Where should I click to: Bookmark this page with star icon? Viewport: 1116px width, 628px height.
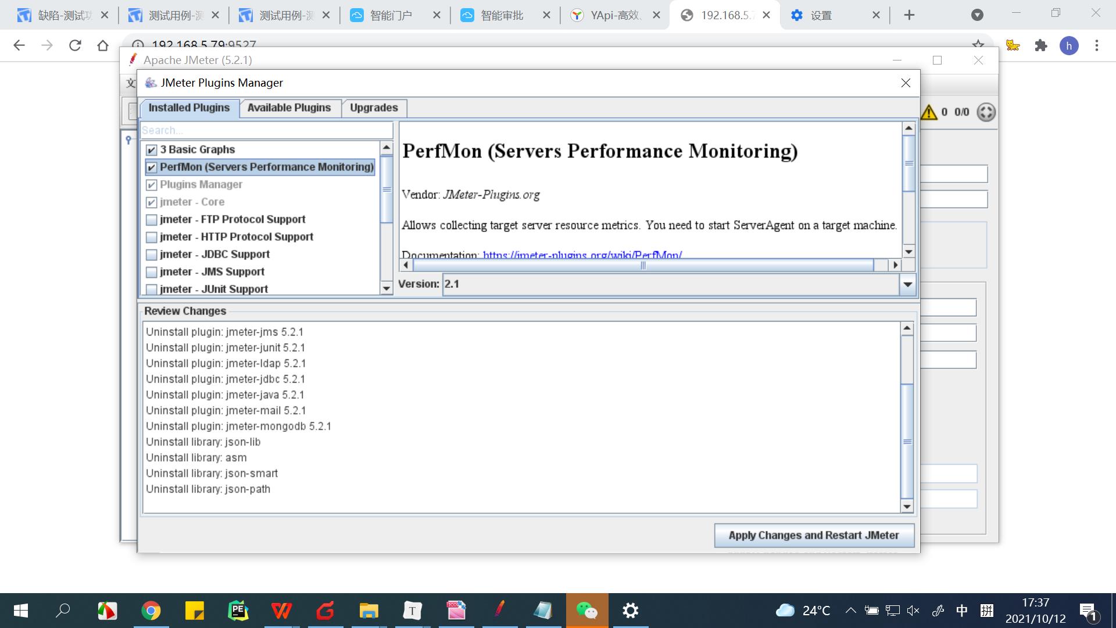tap(978, 44)
